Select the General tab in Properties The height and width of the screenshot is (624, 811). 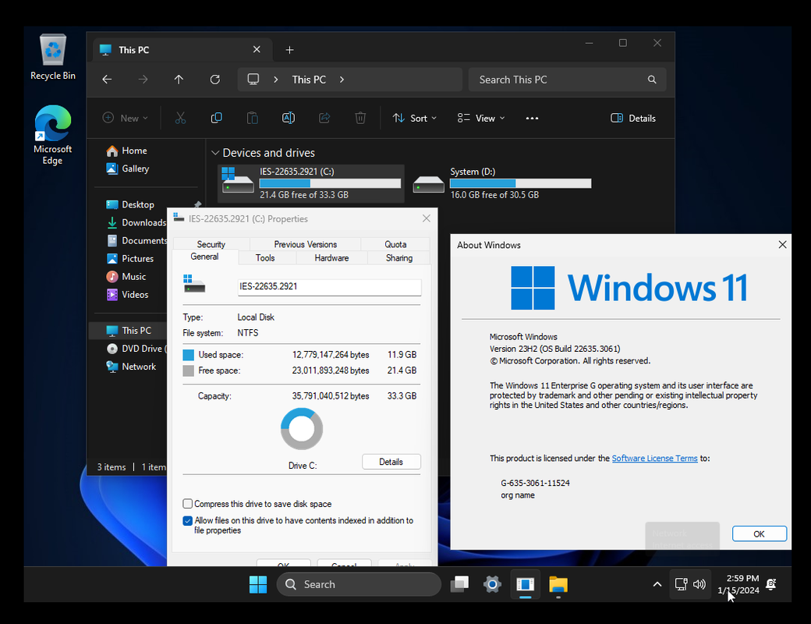(x=205, y=257)
